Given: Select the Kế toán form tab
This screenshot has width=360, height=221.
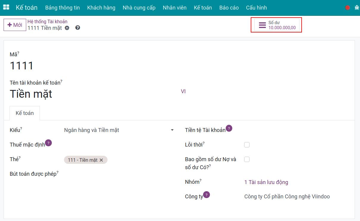Looking at the screenshot, I should [x=25, y=113].
